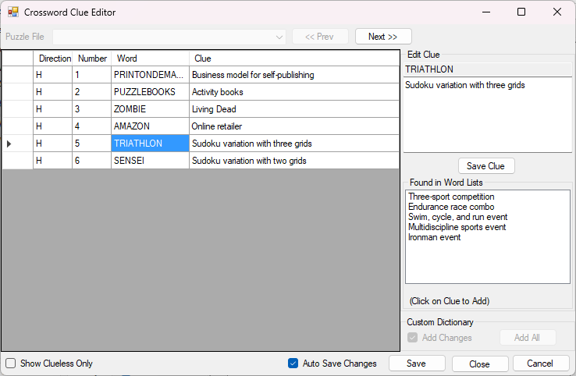Toggle the Show Clueless Only checkbox

pyautogui.click(x=11, y=364)
